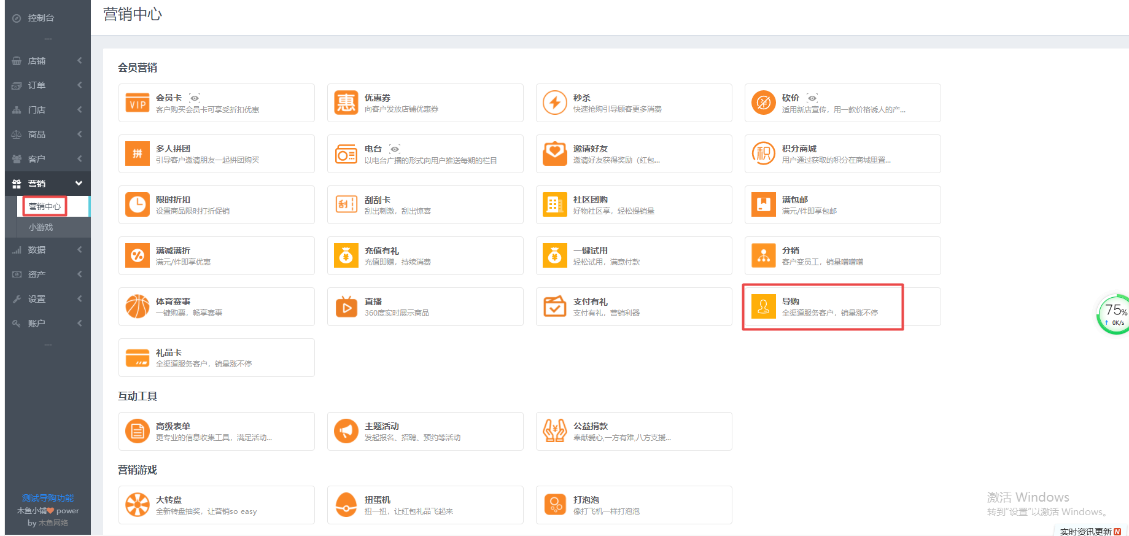1129x536 pixels.
Task: Select the 限时折扣 clock icon
Action: pyautogui.click(x=138, y=204)
